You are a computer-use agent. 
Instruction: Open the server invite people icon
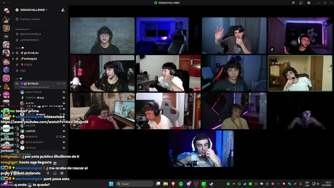click(x=63, y=10)
